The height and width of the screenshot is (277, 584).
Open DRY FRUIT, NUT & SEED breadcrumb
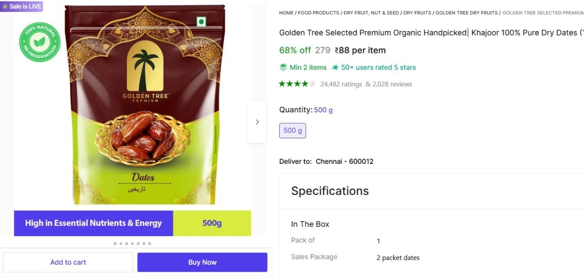[x=371, y=13]
